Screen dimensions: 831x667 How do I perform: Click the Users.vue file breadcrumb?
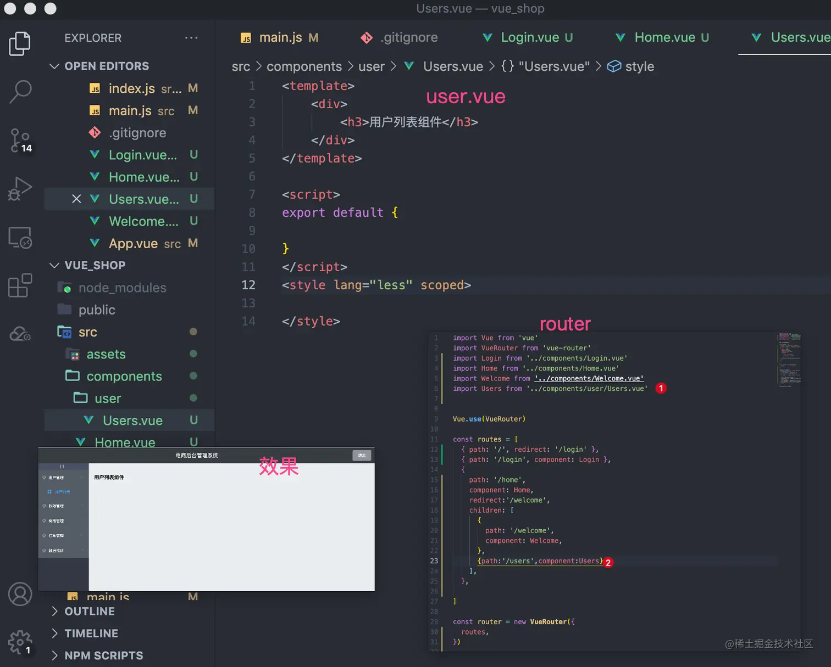tap(444, 66)
